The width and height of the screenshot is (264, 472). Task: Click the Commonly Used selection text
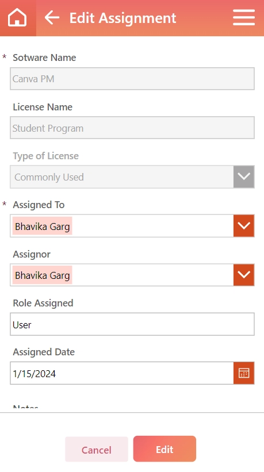[x=49, y=177]
